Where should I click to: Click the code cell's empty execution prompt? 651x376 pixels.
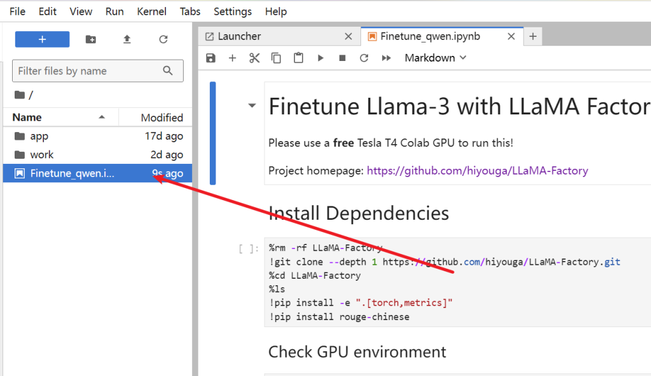pos(249,248)
